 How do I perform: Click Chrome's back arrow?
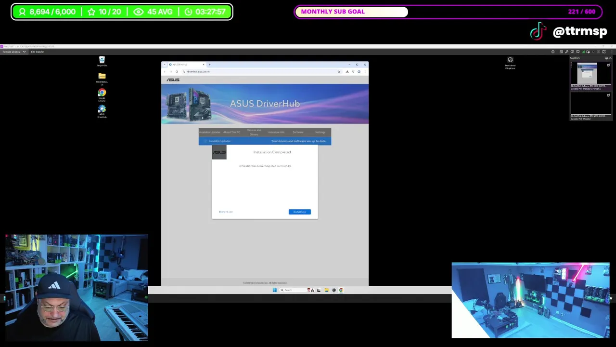click(x=165, y=72)
